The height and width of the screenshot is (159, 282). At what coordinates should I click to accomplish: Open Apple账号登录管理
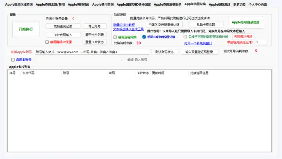tap(245, 22)
